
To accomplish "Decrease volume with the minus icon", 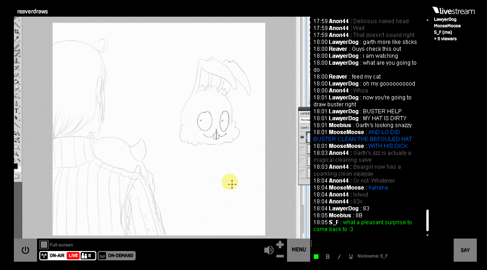I will point(280,256).
